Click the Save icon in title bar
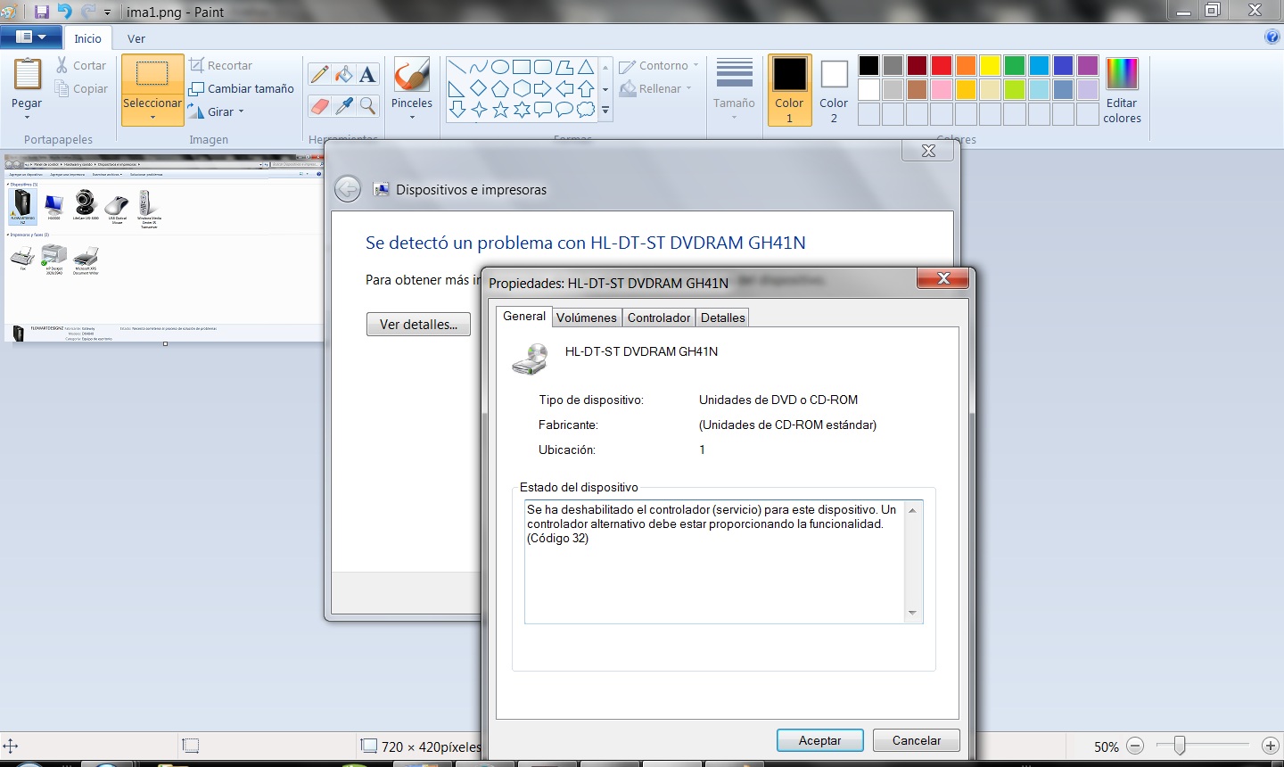The height and width of the screenshot is (767, 1284). [41, 12]
